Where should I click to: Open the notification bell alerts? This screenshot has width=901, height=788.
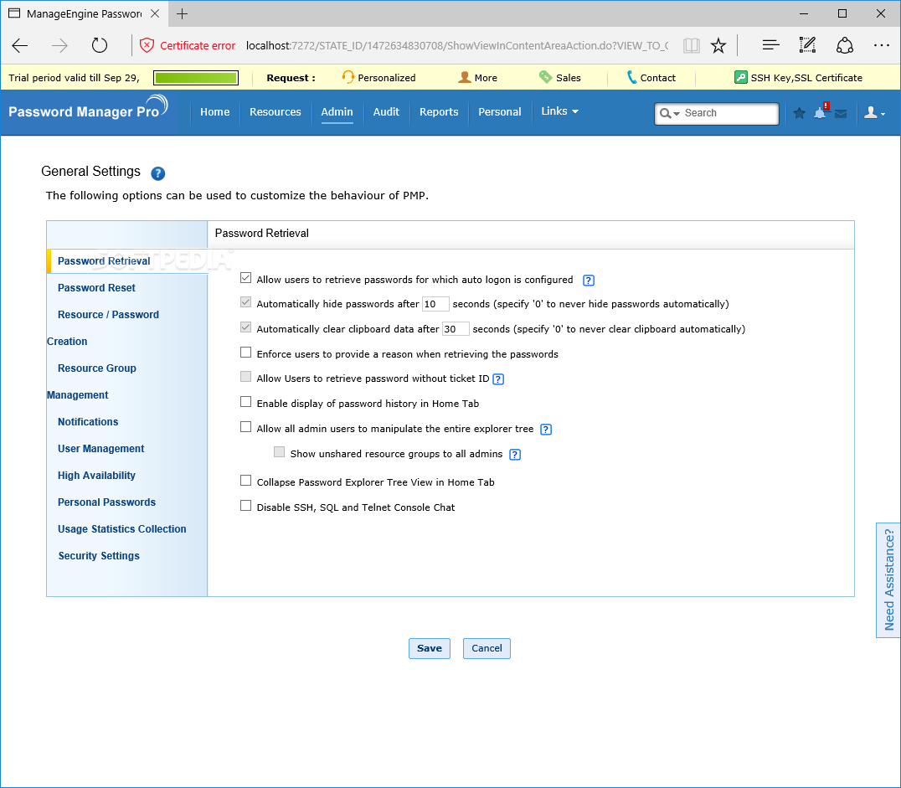821,111
